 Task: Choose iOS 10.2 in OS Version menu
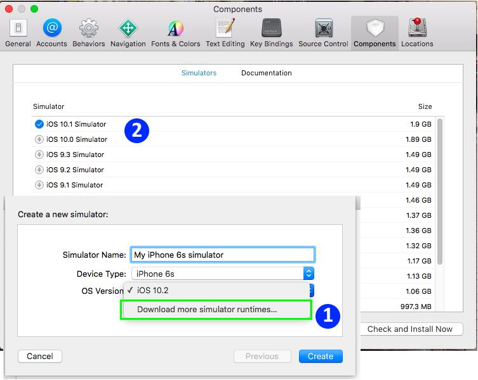click(216, 290)
